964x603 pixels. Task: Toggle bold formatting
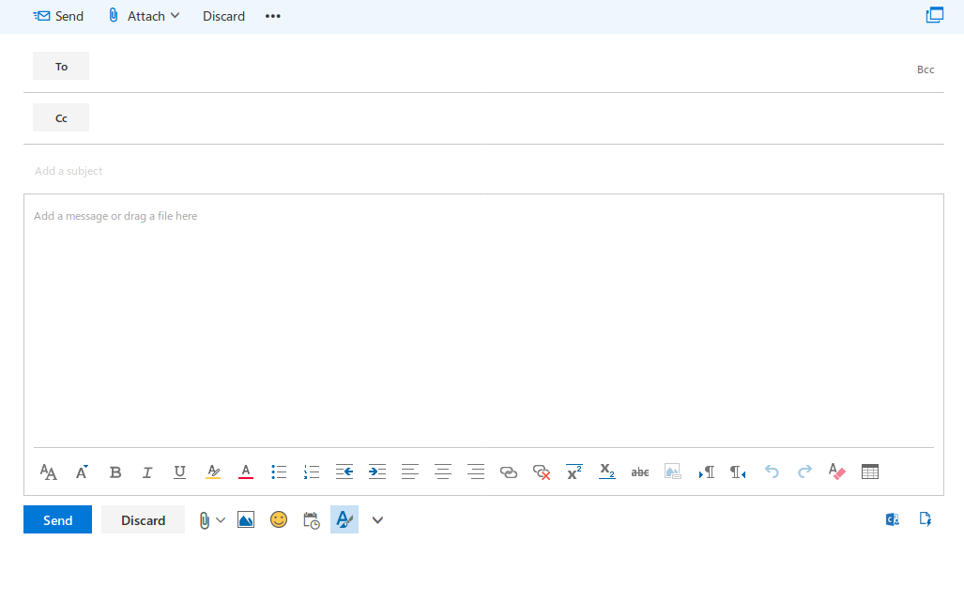pos(115,472)
